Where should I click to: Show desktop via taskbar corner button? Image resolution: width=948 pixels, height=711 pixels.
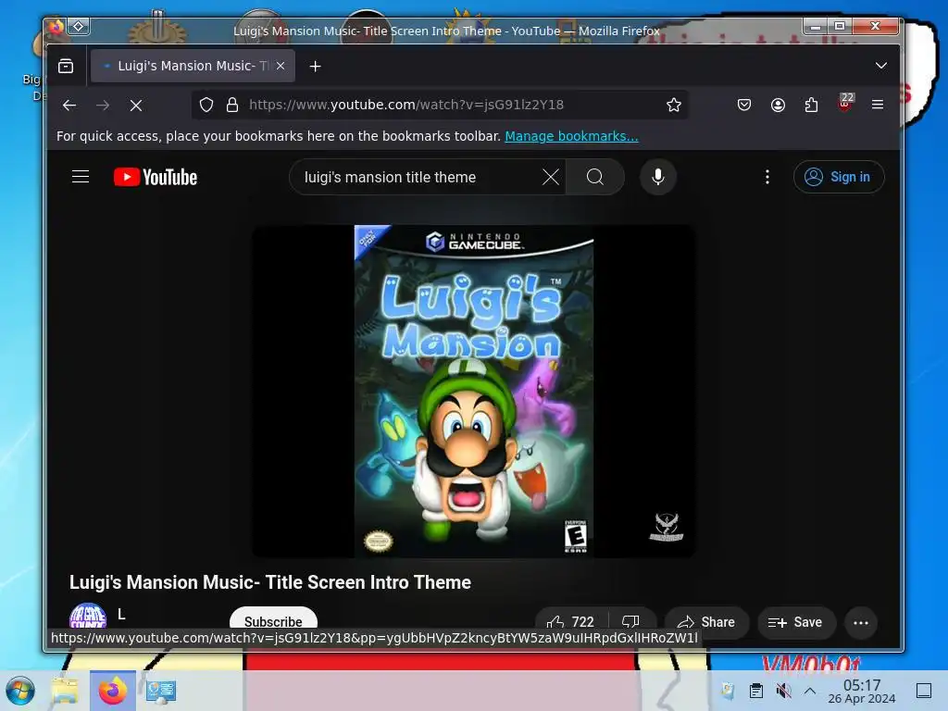click(924, 691)
